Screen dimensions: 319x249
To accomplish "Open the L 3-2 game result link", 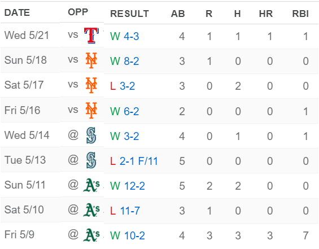I will pos(123,86).
